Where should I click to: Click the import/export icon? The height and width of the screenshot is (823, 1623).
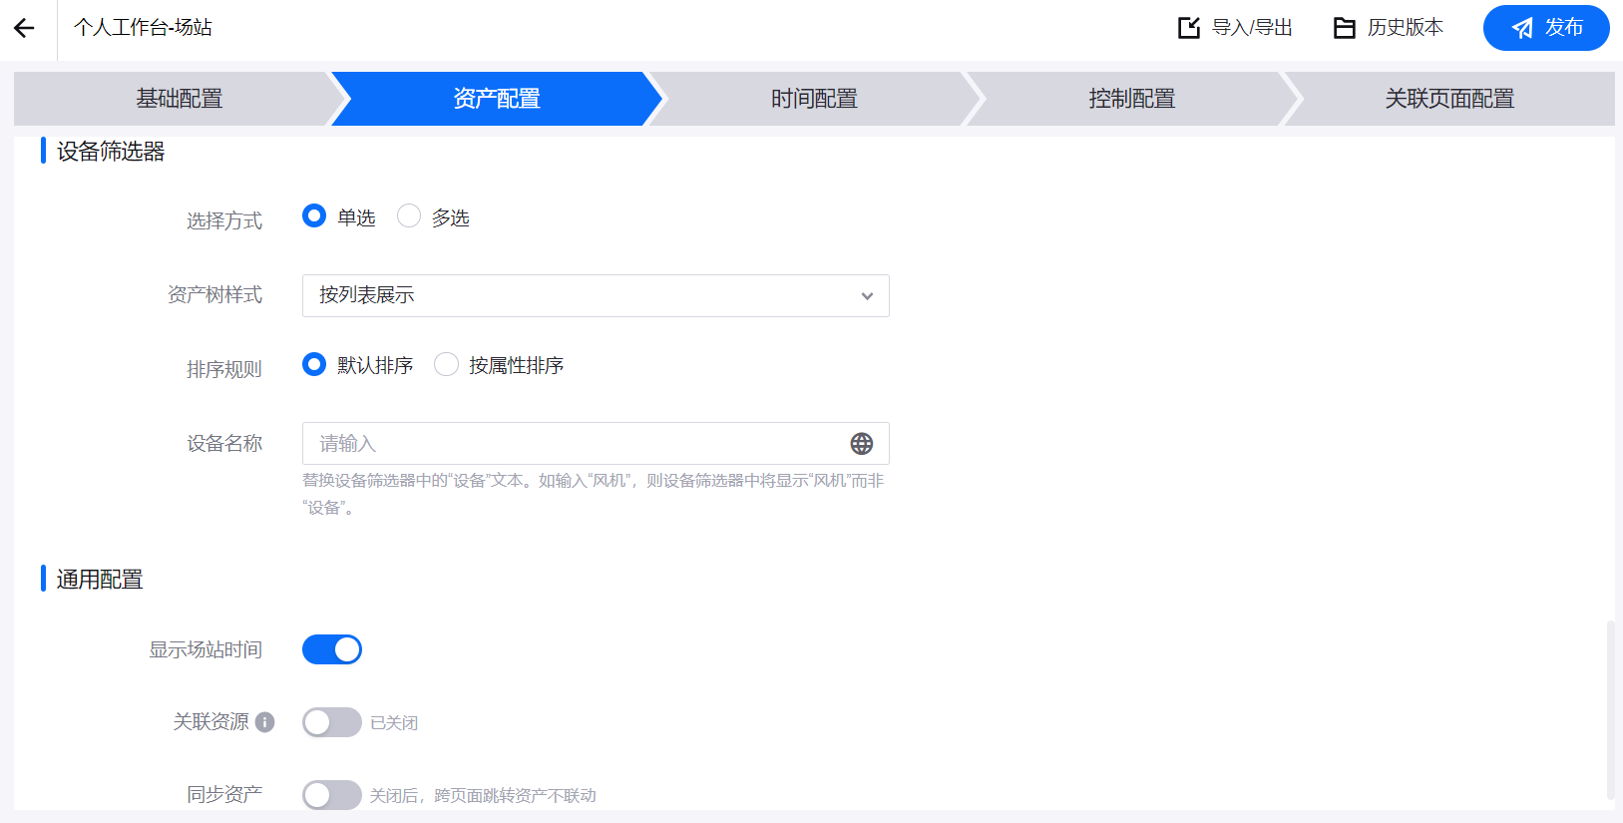pyautogui.click(x=1189, y=28)
